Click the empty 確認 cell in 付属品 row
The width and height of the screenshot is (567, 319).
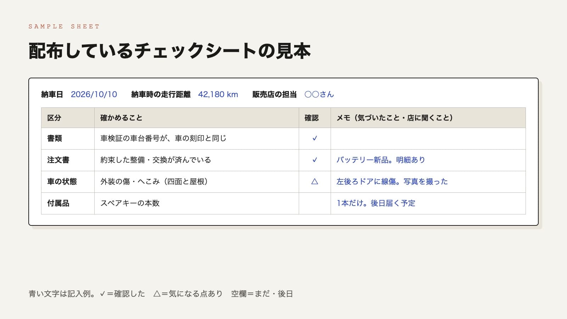tap(315, 203)
